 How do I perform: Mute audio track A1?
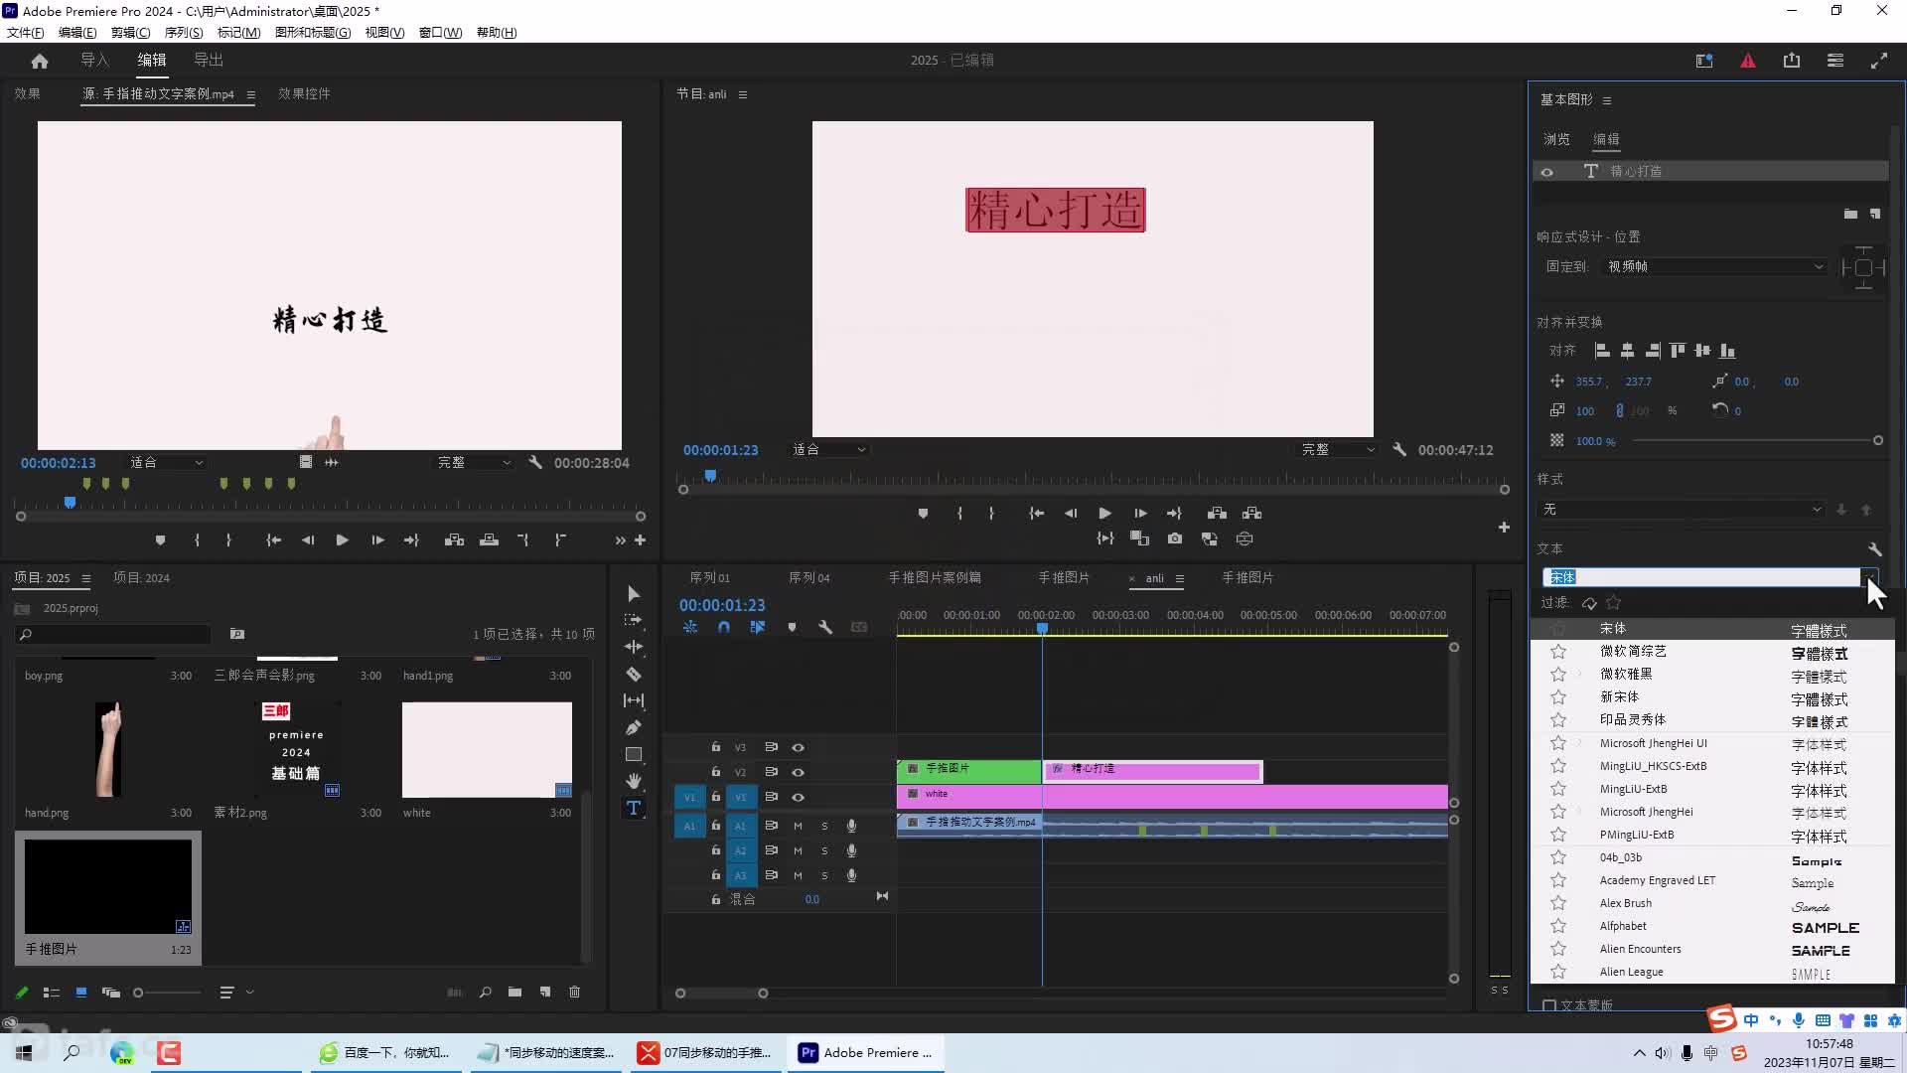coord(798,826)
